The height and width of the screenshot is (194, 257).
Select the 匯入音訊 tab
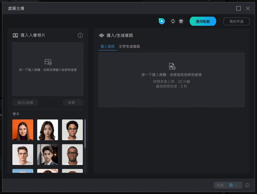(108, 46)
